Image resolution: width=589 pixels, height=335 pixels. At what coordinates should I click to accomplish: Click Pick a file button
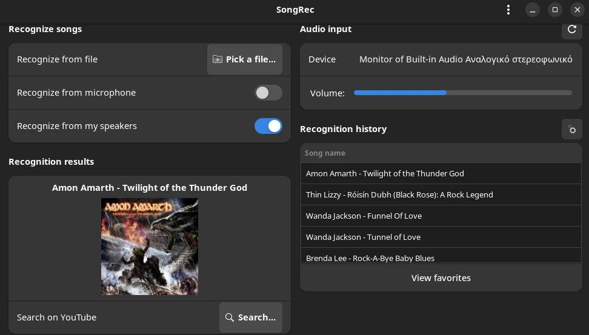245,59
